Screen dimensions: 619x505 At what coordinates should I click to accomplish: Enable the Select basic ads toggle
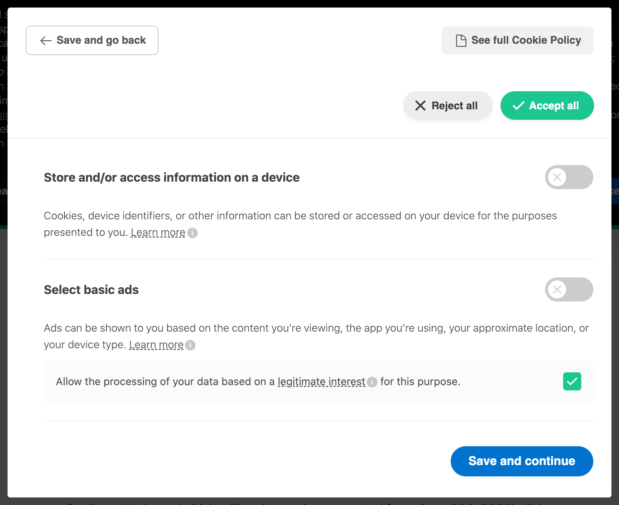point(569,289)
